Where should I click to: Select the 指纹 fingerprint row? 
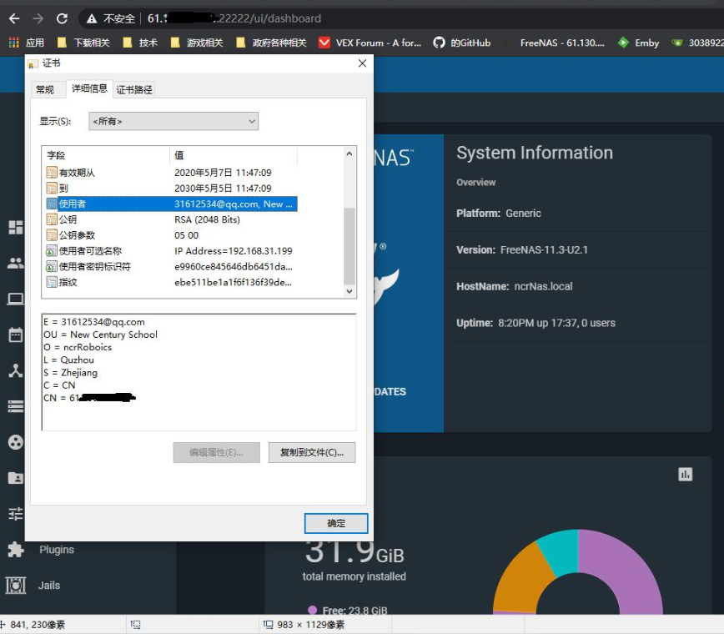click(171, 283)
